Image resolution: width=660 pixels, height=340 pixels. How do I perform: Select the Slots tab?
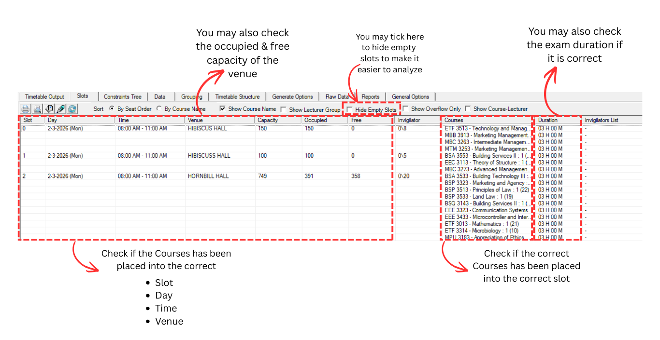[x=83, y=96]
